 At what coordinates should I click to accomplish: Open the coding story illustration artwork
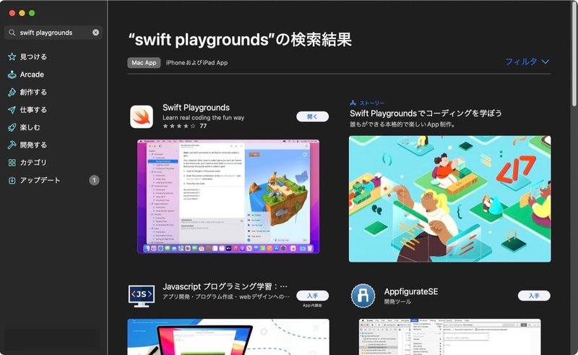point(449,199)
